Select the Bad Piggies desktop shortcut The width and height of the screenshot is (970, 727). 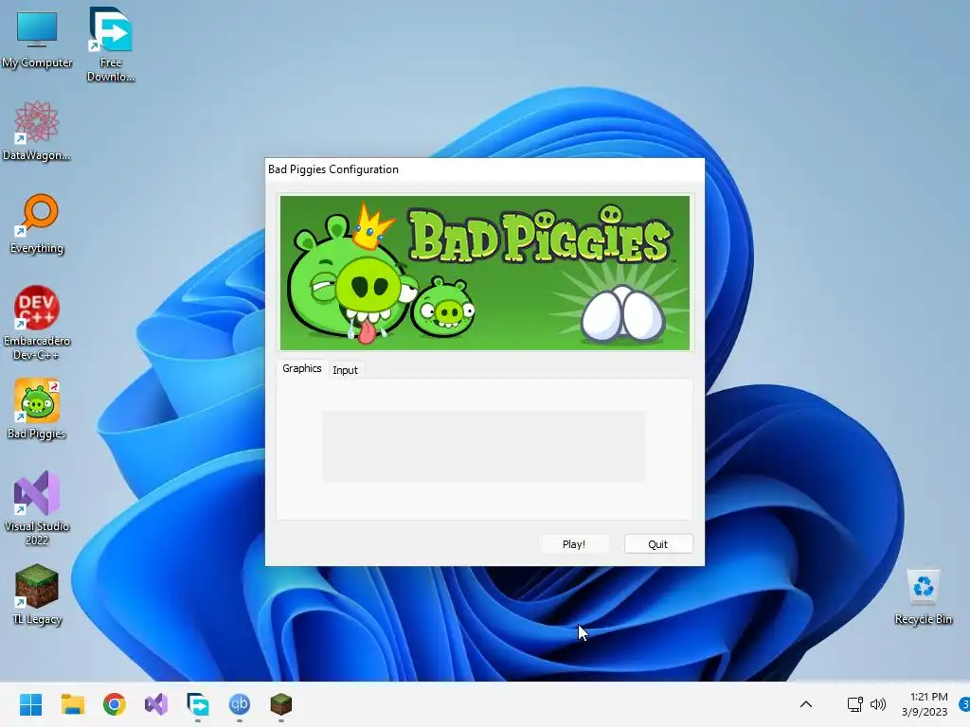(37, 409)
